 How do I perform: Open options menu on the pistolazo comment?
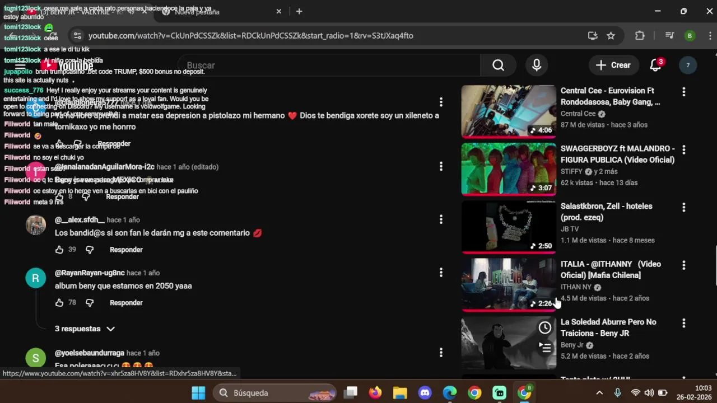(441, 102)
